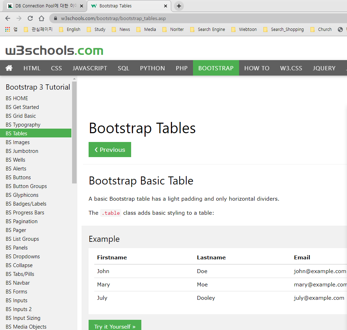Image resolution: width=347 pixels, height=330 pixels.
Task: Open BS Badges/Labels sidebar link
Action: [36, 204]
